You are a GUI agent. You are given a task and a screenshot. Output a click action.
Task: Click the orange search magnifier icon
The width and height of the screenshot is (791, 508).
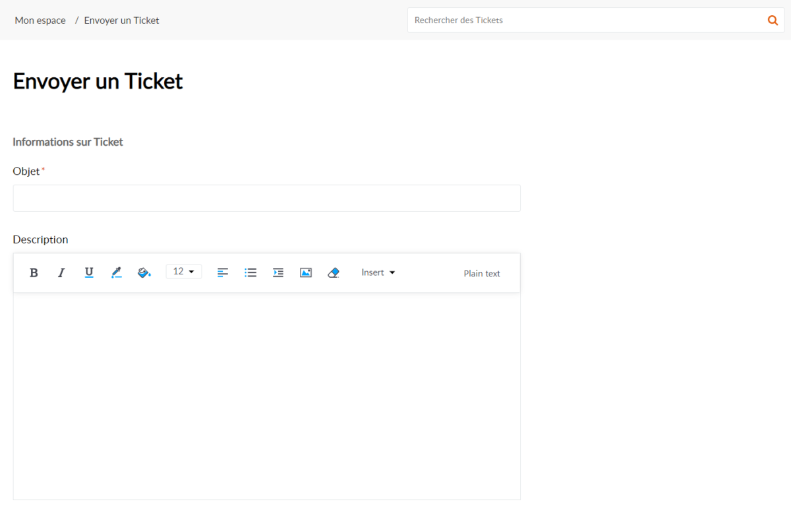[x=773, y=20]
